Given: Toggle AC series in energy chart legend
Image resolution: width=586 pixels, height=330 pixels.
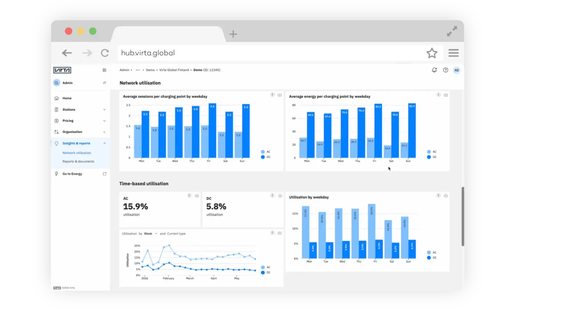Looking at the screenshot, I should point(432,152).
